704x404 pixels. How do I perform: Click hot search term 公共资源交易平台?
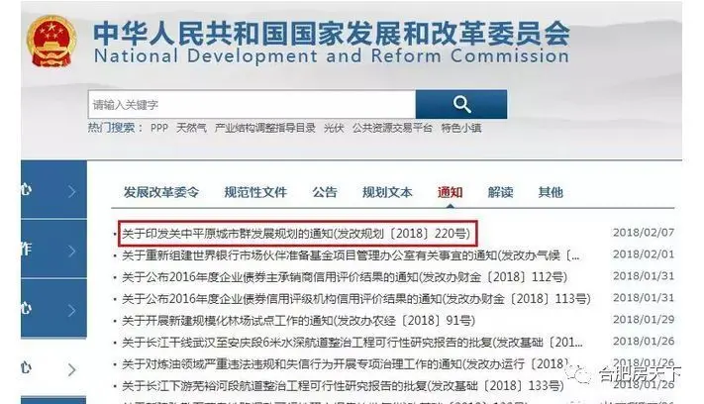(392, 128)
